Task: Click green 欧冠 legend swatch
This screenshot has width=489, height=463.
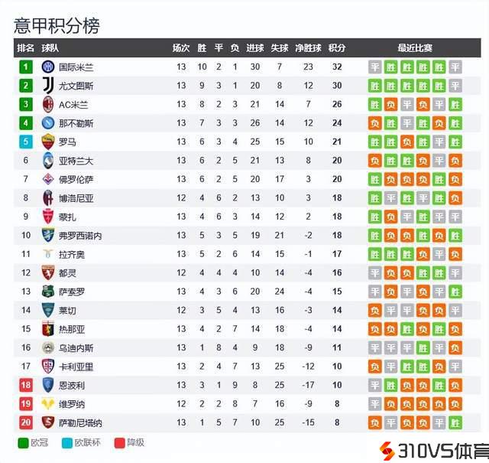Action: (22, 442)
